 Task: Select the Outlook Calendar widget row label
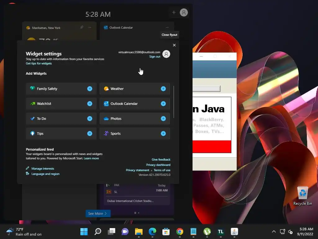[124, 104]
